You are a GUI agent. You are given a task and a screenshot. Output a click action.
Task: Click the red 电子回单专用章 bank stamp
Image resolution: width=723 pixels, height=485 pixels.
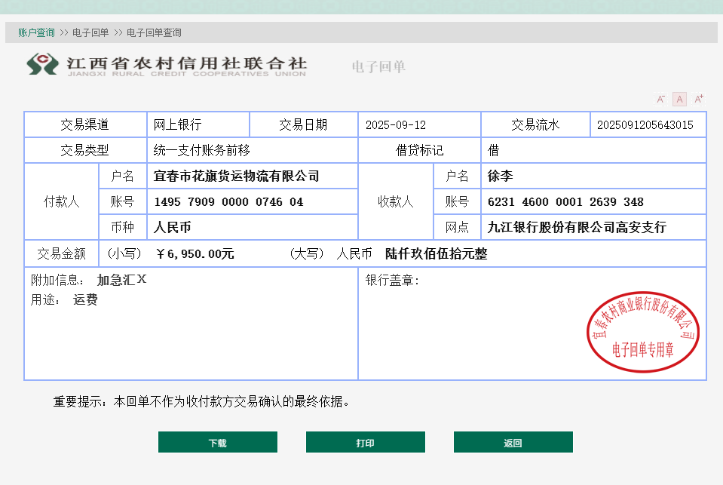(643, 331)
